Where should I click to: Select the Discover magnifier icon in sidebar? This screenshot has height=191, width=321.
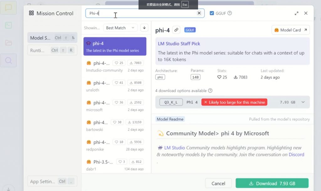click(8, 60)
